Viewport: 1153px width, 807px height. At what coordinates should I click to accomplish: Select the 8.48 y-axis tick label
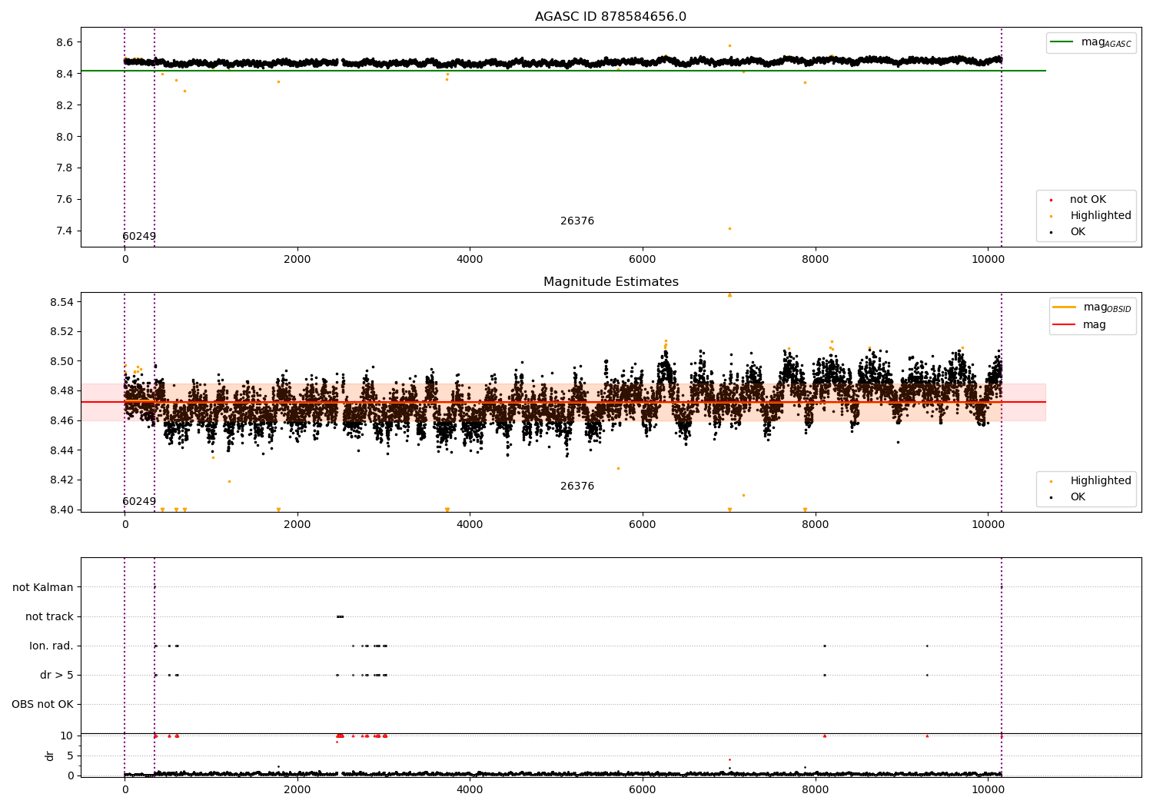61,391
